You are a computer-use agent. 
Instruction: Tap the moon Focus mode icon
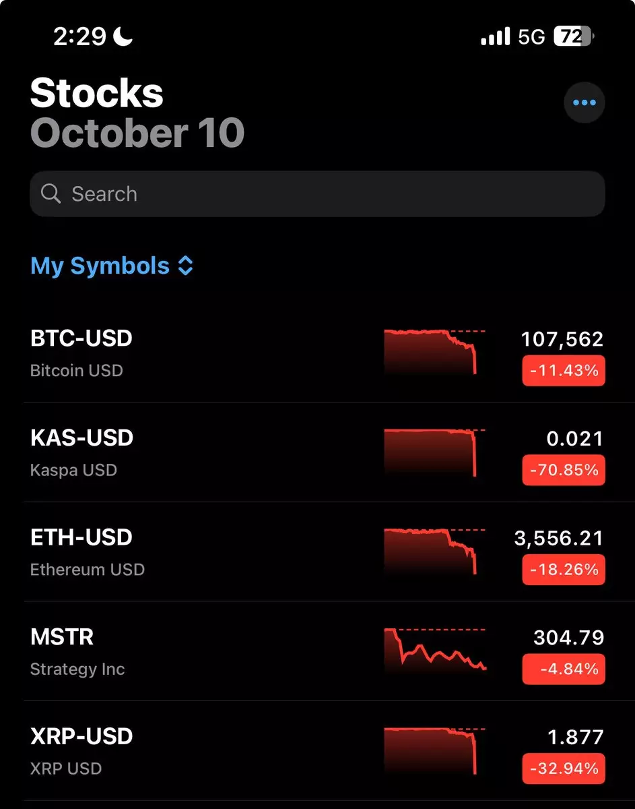click(x=123, y=36)
